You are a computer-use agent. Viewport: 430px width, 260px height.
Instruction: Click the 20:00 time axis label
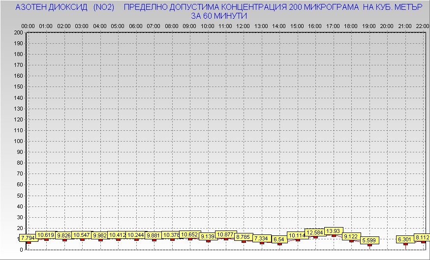[x=387, y=26]
